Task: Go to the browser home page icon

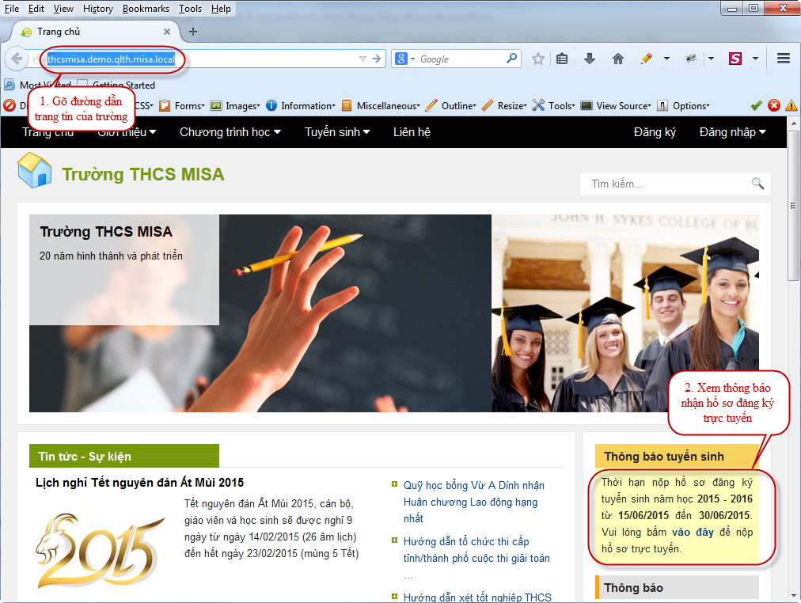Action: [x=618, y=59]
